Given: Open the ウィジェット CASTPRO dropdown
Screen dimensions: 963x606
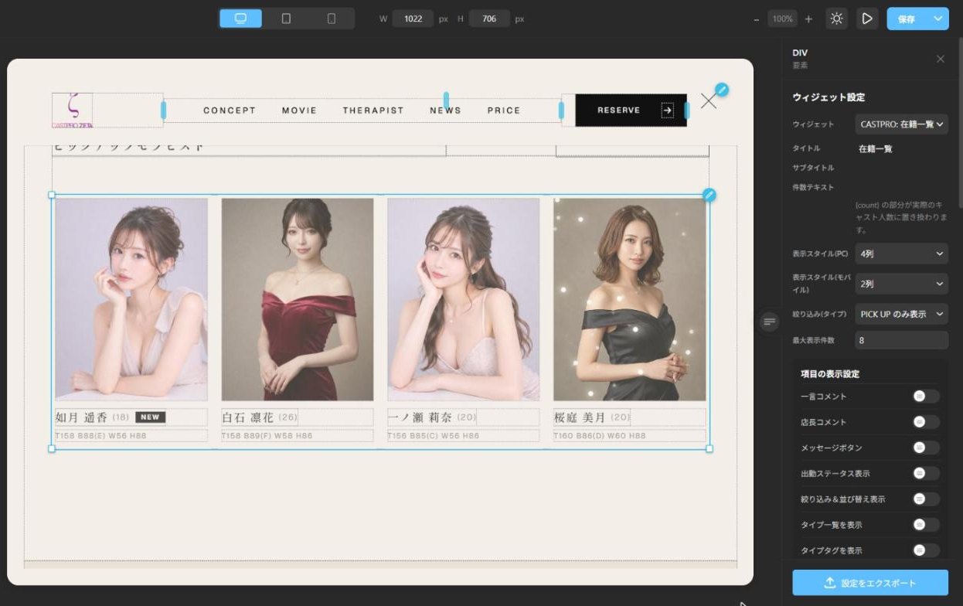Looking at the screenshot, I should pos(901,124).
